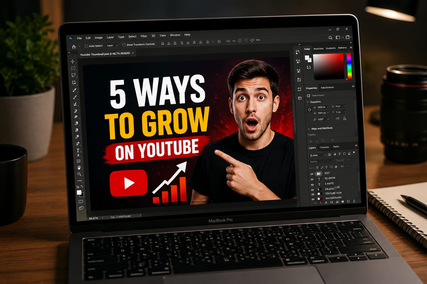Select the YOUTUBE ICON layer name
This screenshot has width=427, height=284.
[333, 193]
